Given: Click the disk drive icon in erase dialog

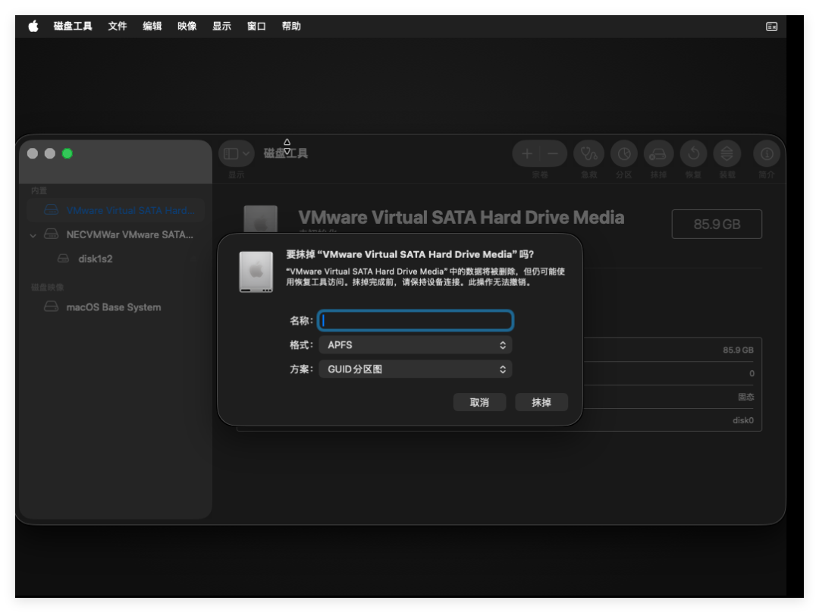Looking at the screenshot, I should tap(256, 272).
